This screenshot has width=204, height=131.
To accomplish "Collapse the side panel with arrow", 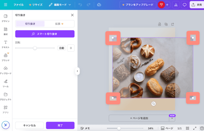I will [78, 71].
